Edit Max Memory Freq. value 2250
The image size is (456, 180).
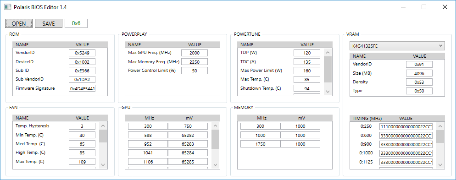point(195,62)
